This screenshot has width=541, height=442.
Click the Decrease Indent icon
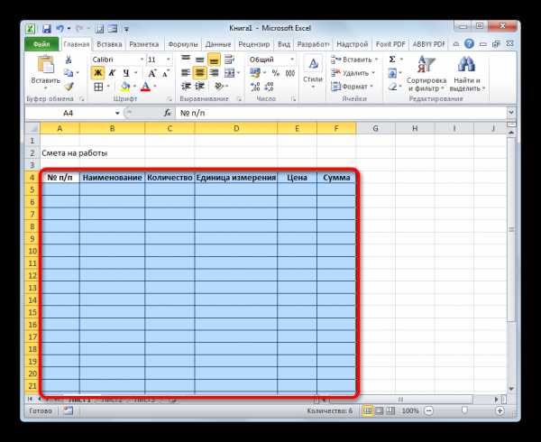pyautogui.click(x=186, y=87)
